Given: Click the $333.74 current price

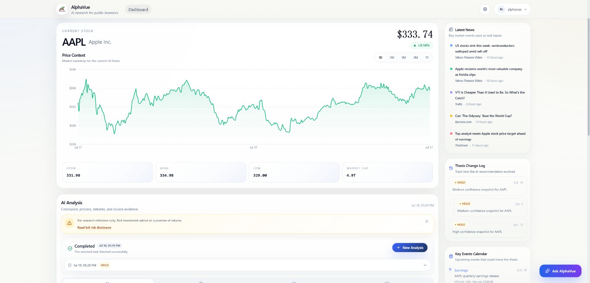Looking at the screenshot, I should pos(415,34).
